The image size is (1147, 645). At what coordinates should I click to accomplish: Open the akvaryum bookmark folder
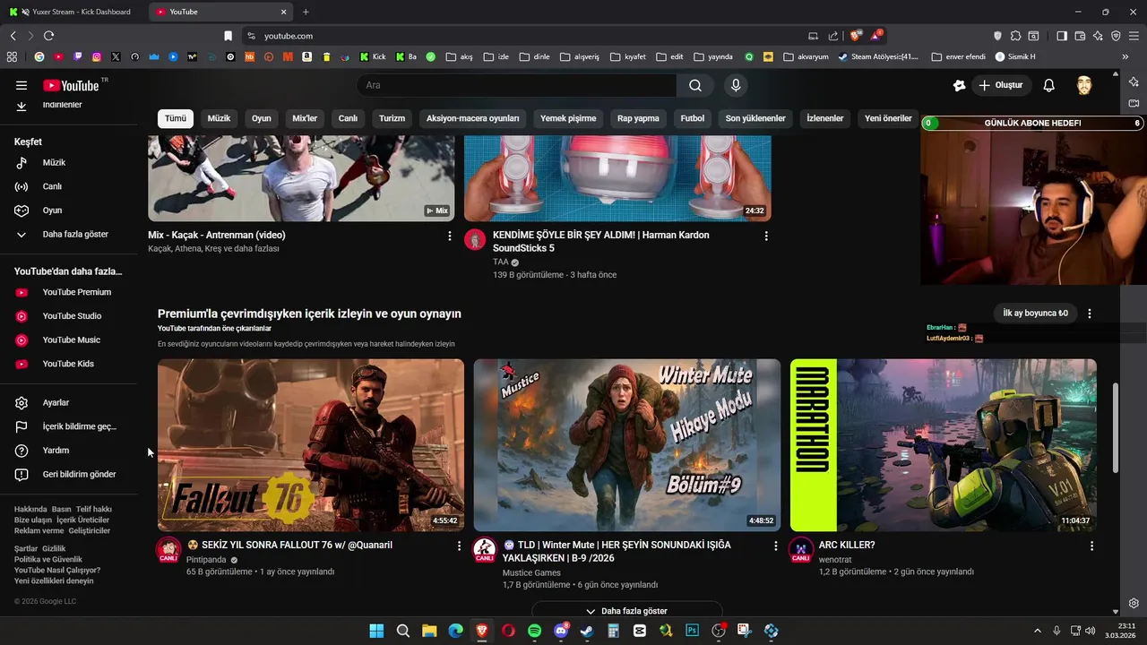(806, 56)
